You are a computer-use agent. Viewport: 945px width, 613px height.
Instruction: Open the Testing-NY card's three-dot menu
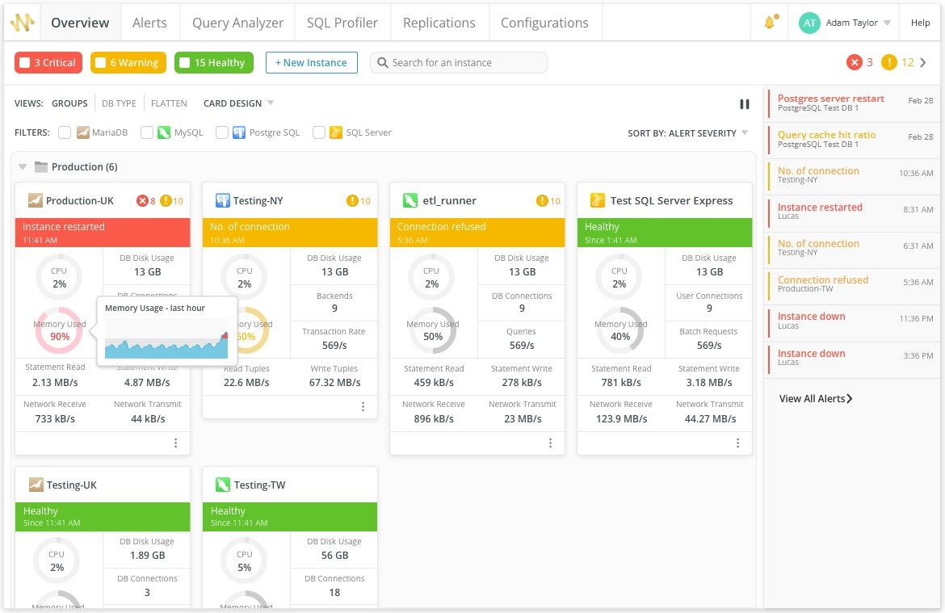coord(363,407)
